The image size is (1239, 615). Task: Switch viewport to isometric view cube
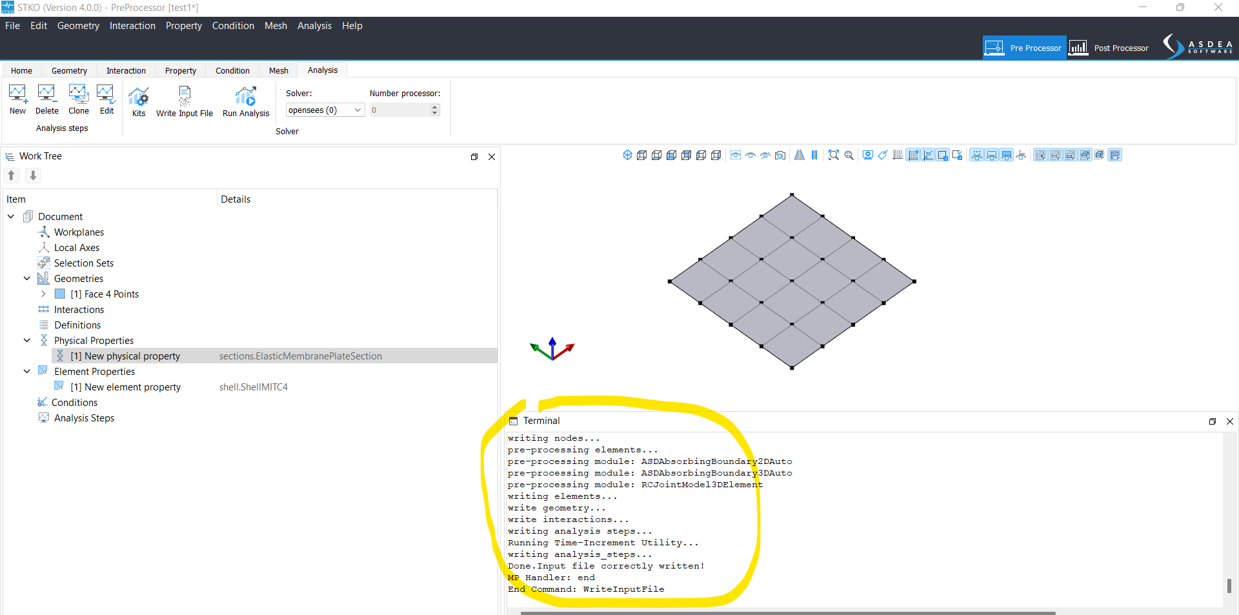(x=627, y=155)
